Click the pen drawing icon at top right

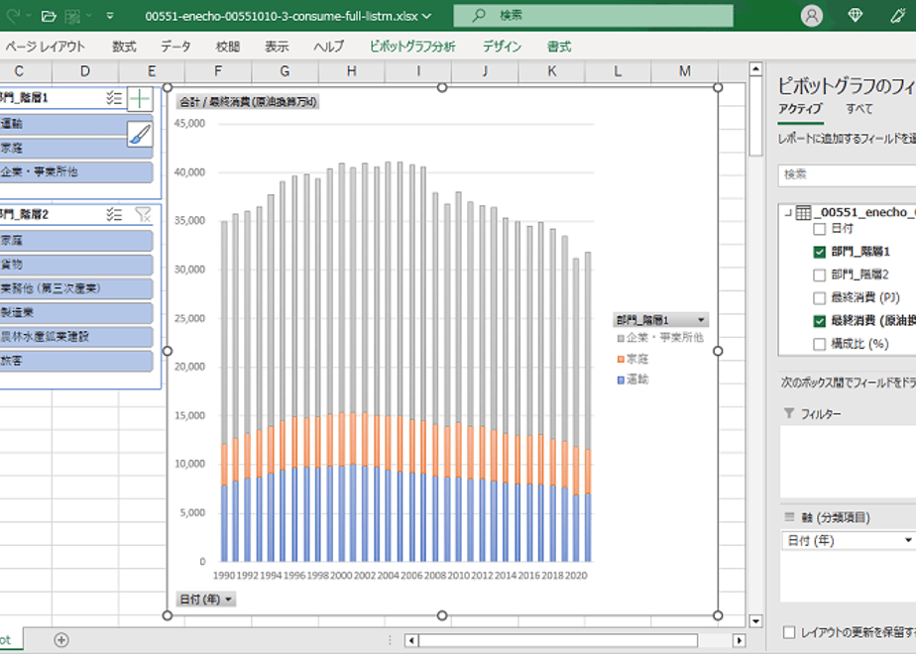point(898,16)
